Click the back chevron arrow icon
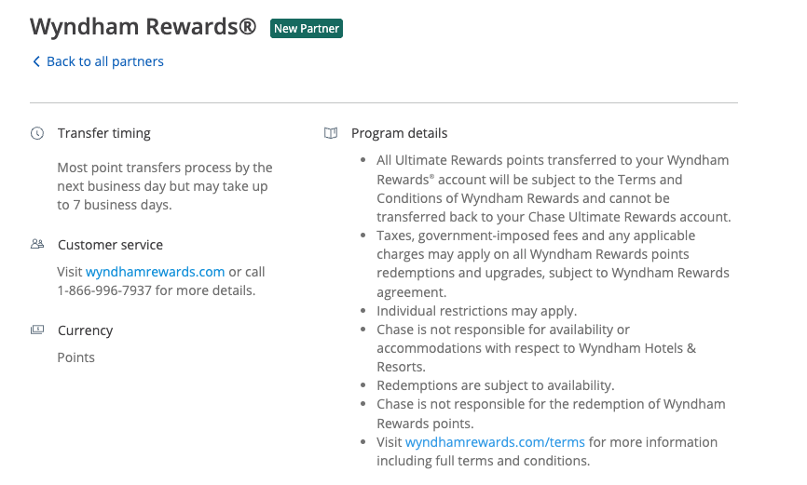This screenshot has width=807, height=485. [36, 61]
